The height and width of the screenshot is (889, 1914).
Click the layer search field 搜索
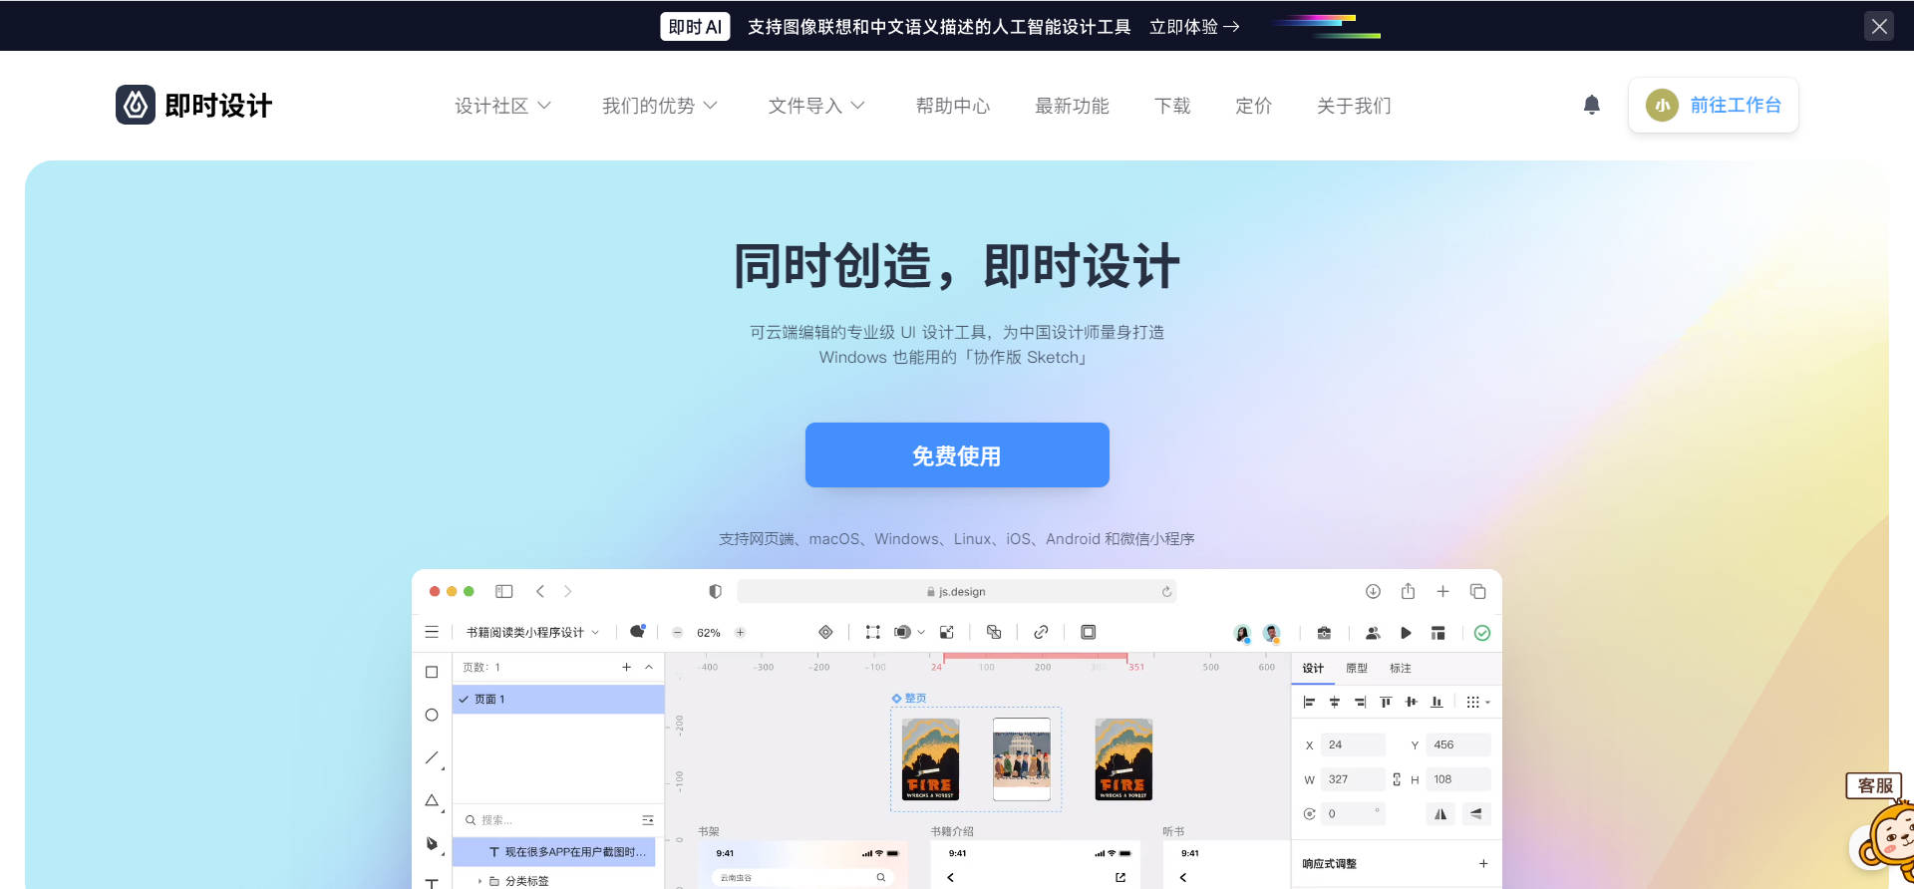[558, 819]
